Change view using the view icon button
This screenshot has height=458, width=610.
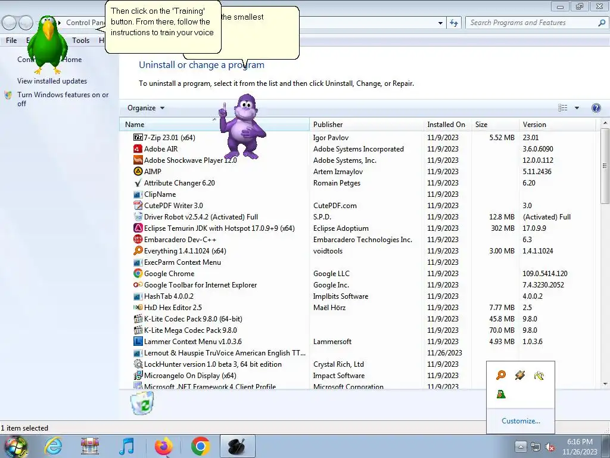562,108
